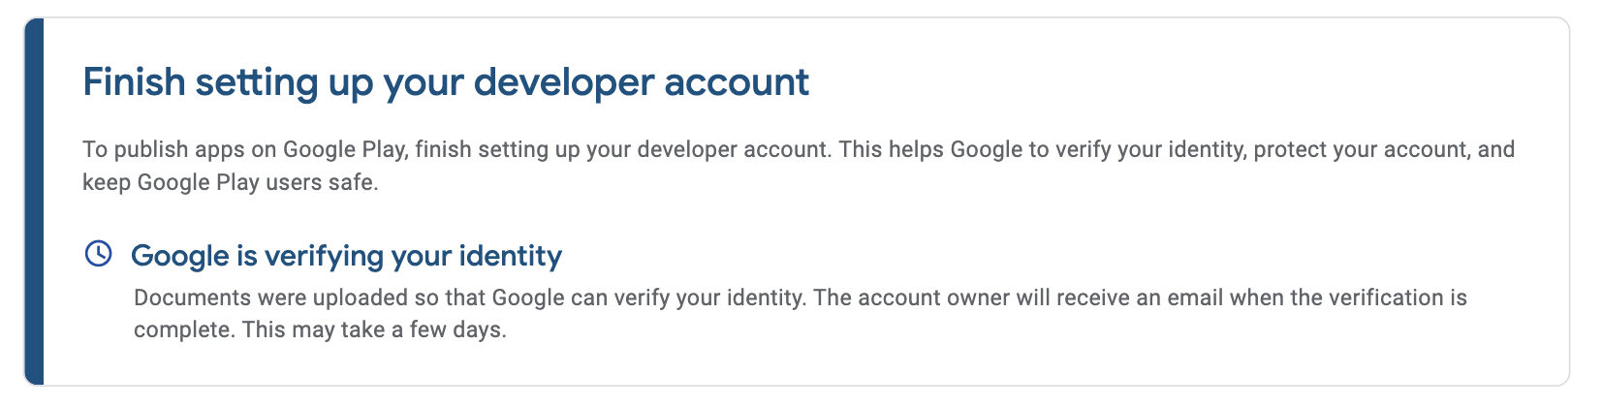Click the 'This may take a few days' text
1603x407 pixels.
pos(374,329)
